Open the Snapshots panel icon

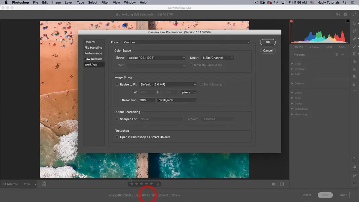(x=354, y=77)
